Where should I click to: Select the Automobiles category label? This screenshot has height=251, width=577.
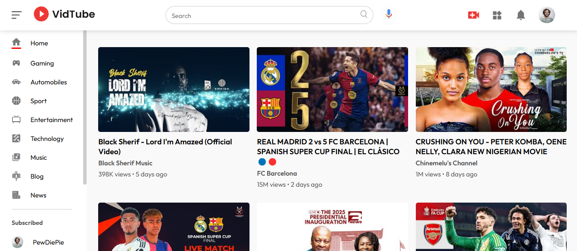click(48, 82)
